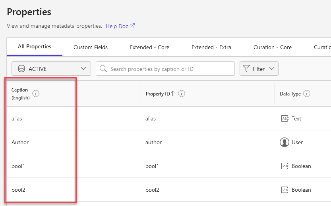The image size is (331, 206).
Task: Click the database icon in ACTIVE selector
Action: [21, 69]
